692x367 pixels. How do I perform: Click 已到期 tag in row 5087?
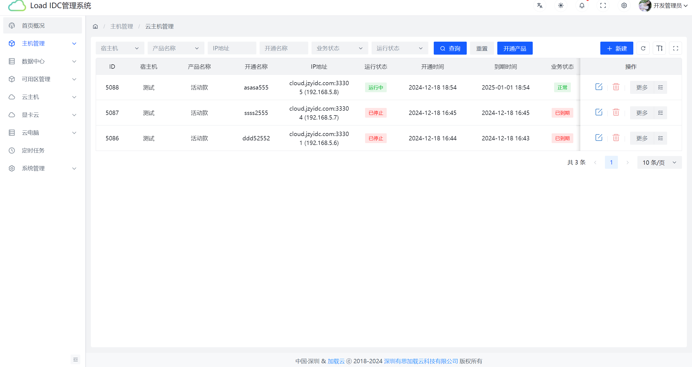(x=562, y=113)
